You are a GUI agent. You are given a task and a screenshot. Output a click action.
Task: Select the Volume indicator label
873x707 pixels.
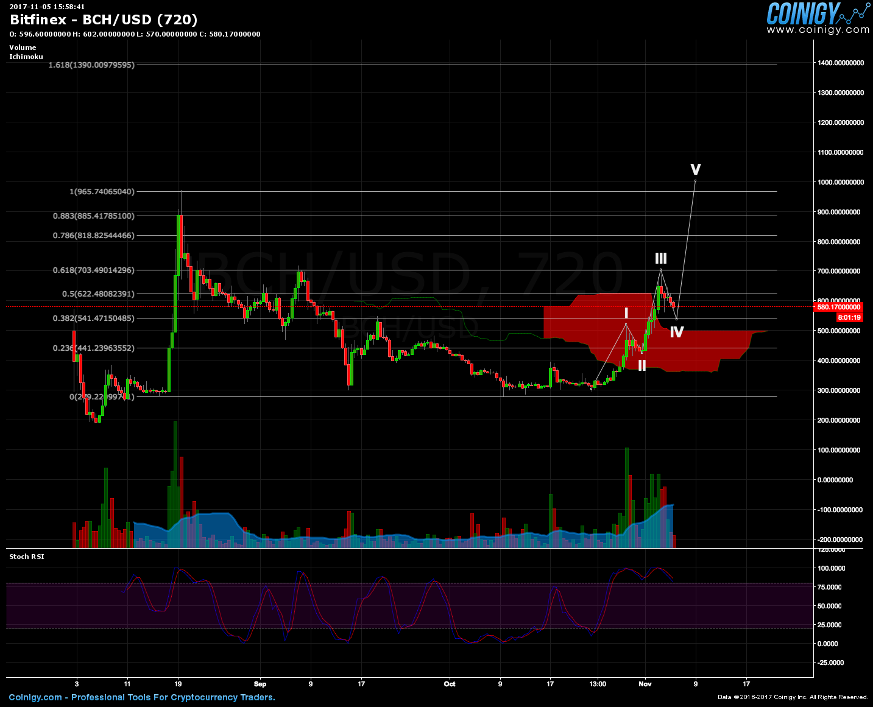click(x=23, y=47)
